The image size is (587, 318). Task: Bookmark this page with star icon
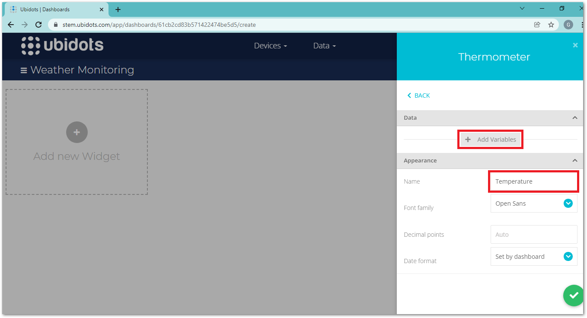pos(551,25)
